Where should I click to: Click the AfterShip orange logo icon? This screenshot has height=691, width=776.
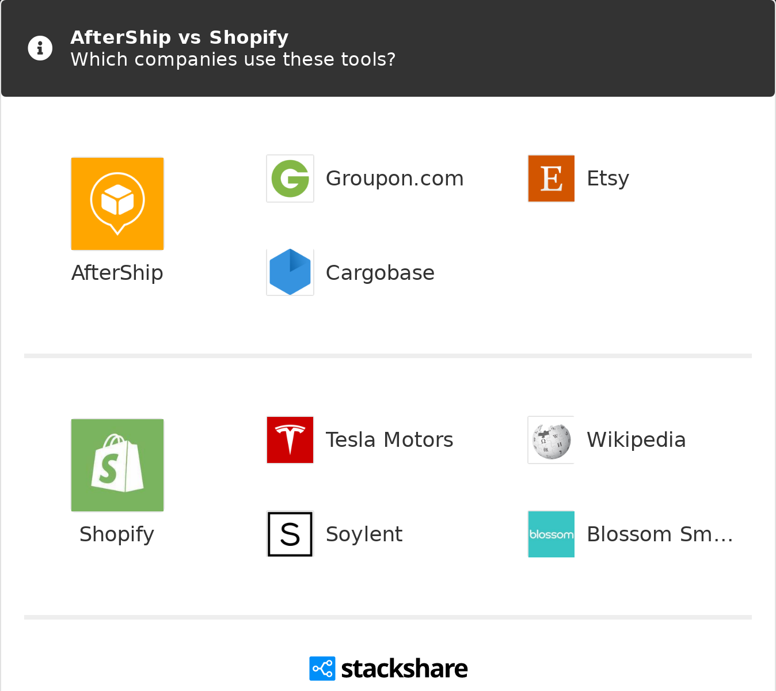(117, 204)
